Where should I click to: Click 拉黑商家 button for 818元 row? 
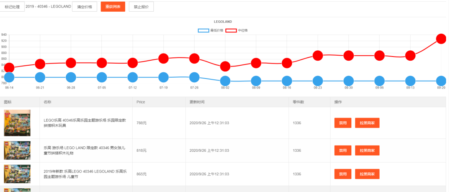(367, 150)
